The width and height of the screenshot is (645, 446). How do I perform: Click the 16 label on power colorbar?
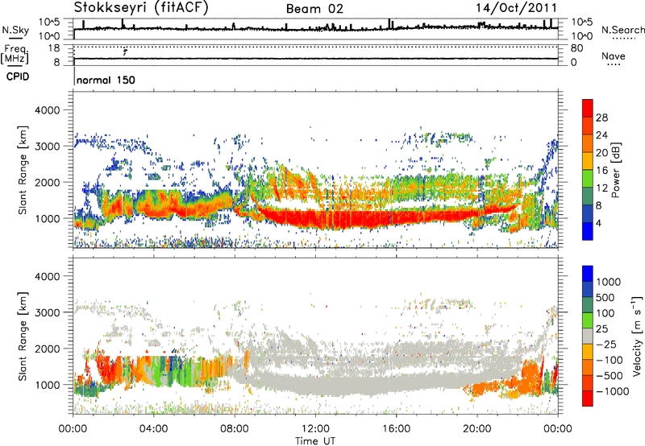point(601,170)
